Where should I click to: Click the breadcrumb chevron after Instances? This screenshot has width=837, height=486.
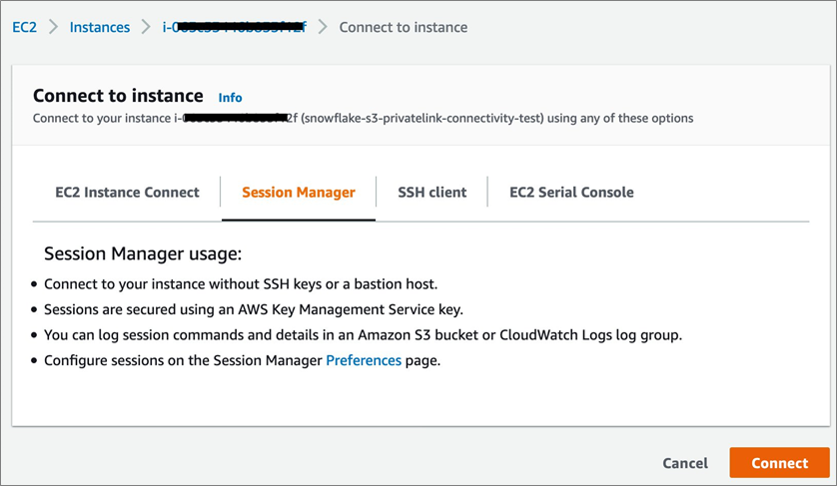click(x=146, y=27)
